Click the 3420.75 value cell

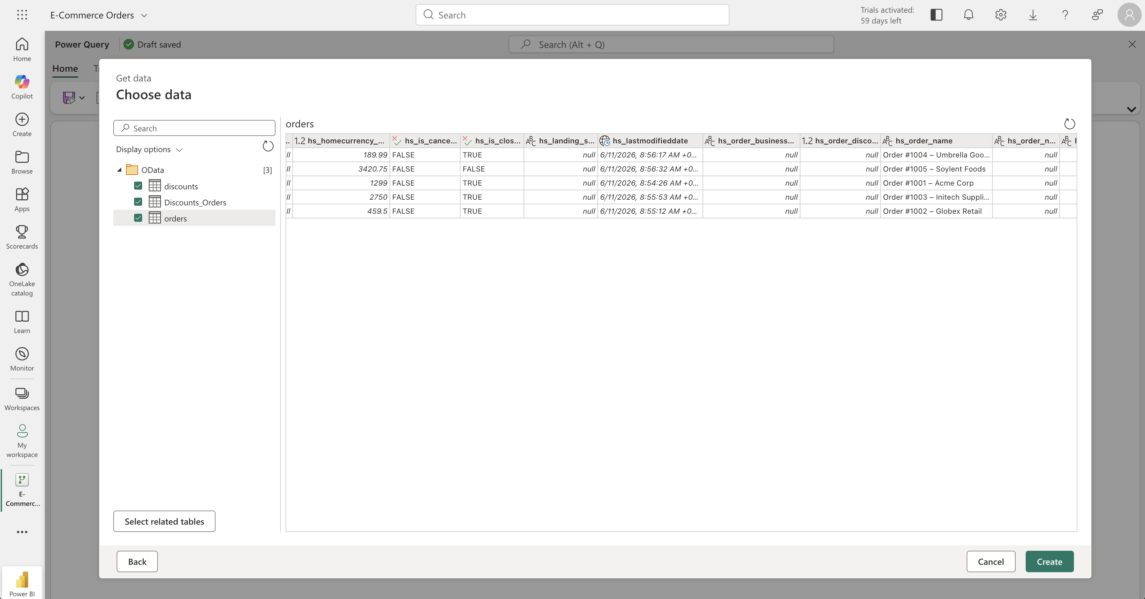(x=341, y=169)
